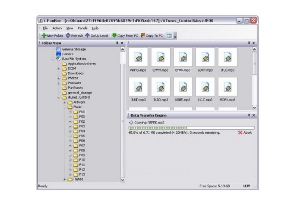Viewport: 294px width, 209px height.
Task: Pin the Folder View panel
Action: click(x=117, y=43)
